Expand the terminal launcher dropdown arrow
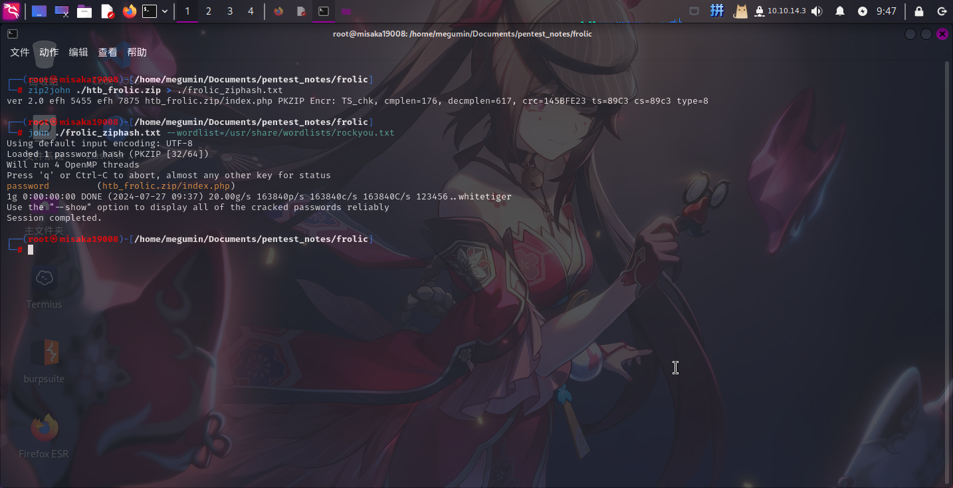 click(165, 11)
